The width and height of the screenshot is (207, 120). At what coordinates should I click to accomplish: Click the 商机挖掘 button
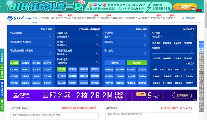click(x=73, y=76)
